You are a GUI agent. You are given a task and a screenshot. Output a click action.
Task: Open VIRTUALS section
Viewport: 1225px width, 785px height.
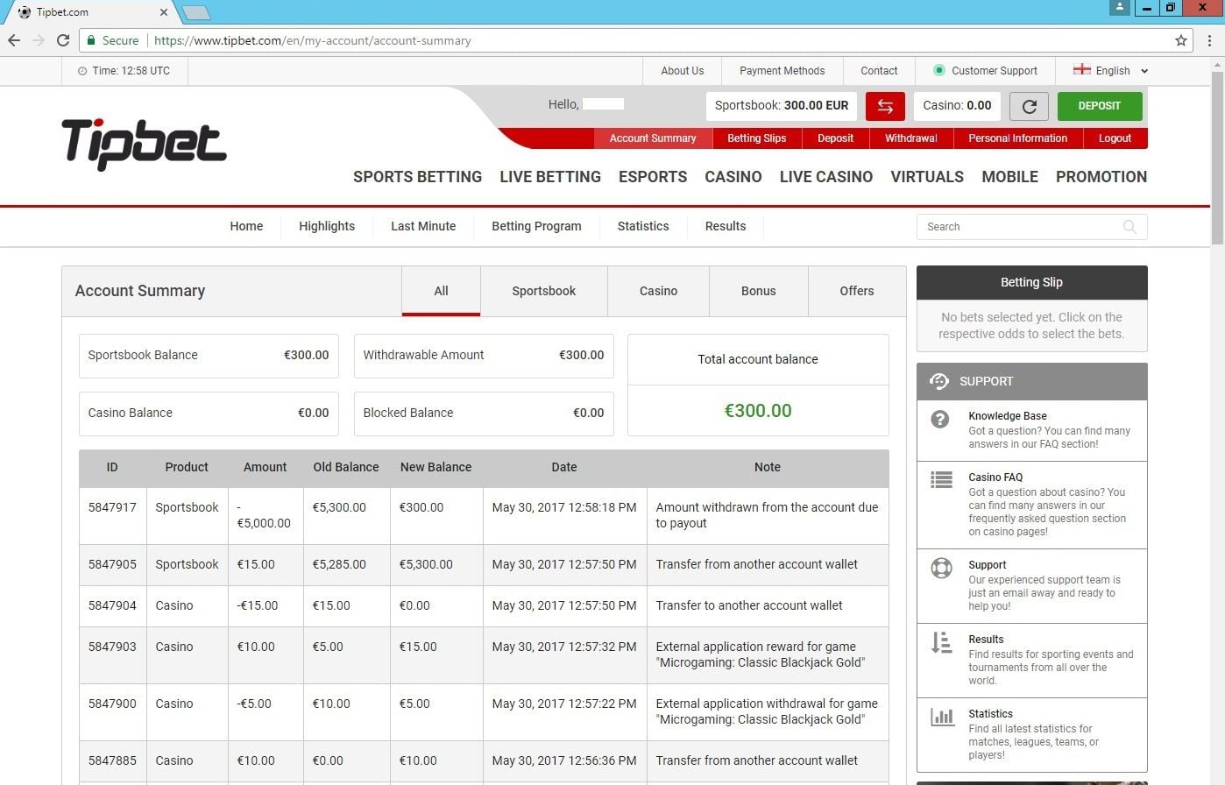[927, 177]
